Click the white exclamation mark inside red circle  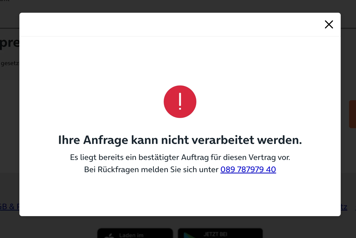[180, 101]
